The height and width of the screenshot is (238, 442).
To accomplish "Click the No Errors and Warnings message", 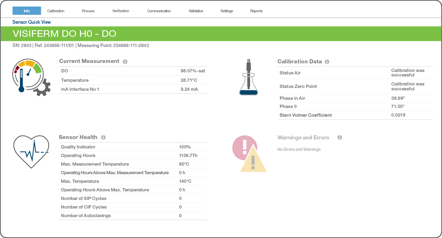I will tap(299, 150).
